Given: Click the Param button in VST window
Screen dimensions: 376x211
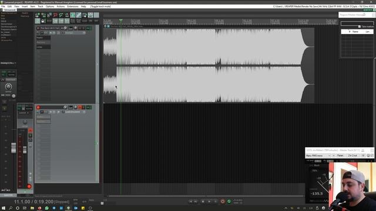Looking at the screenshot, I should click(340, 155).
